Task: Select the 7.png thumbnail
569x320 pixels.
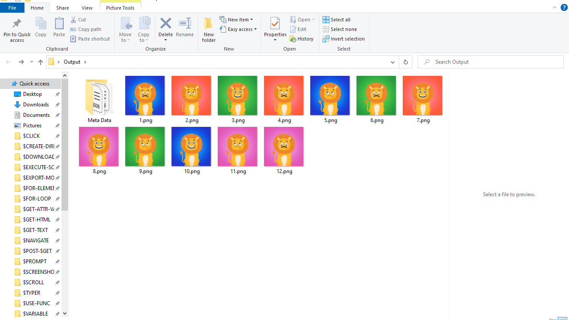Action: pyautogui.click(x=423, y=95)
